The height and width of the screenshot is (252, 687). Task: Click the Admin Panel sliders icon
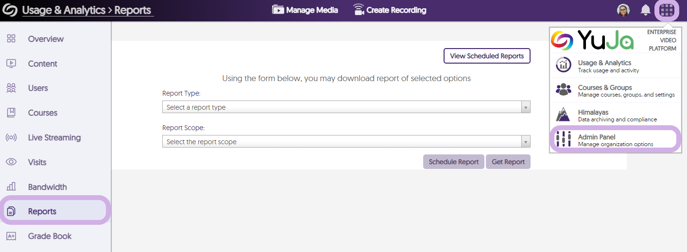564,139
